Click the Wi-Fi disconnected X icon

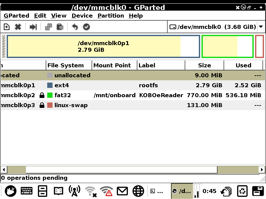point(91,192)
